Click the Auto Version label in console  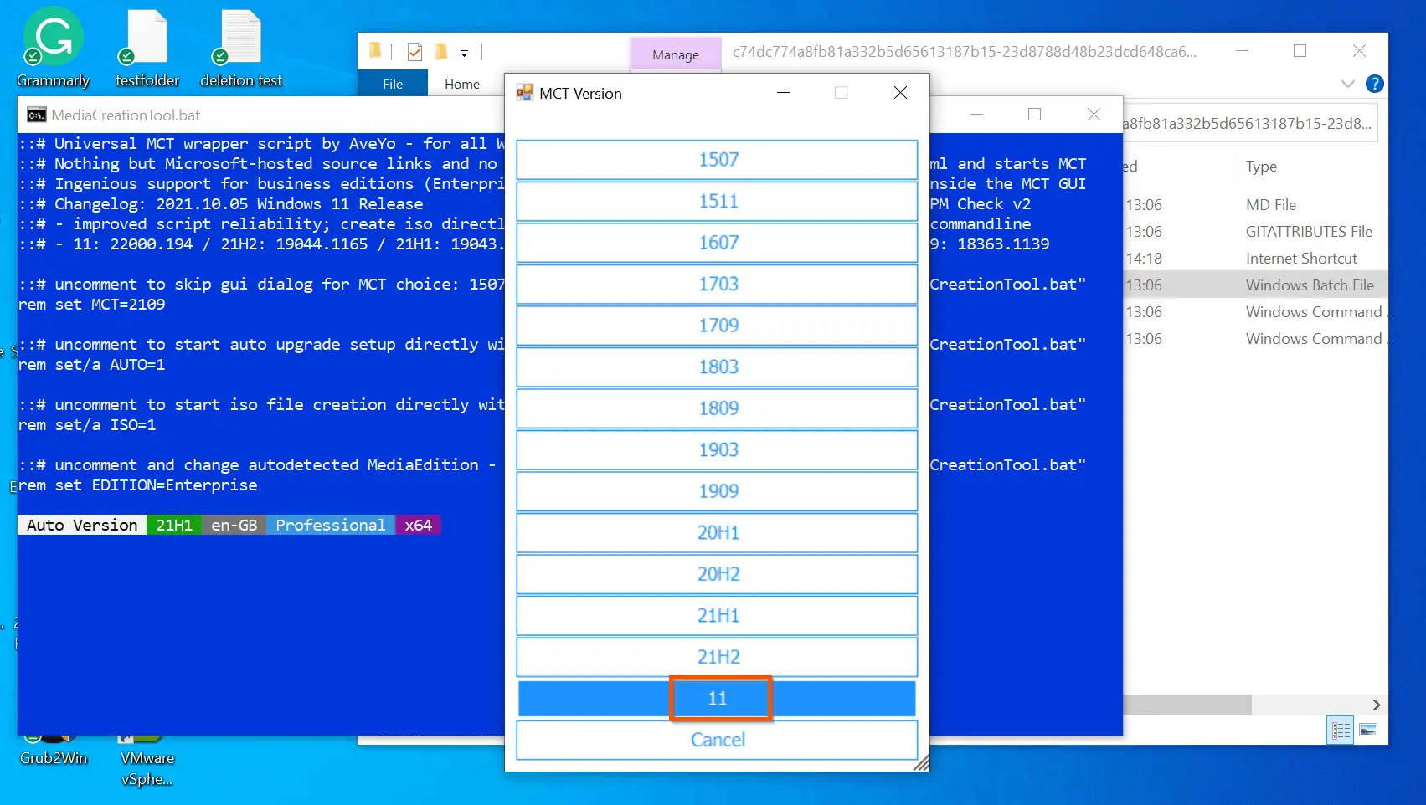coord(82,525)
